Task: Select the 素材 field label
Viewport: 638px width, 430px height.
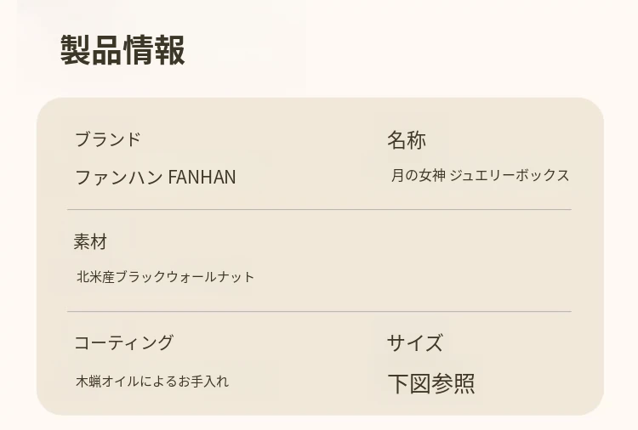Action: pos(90,242)
